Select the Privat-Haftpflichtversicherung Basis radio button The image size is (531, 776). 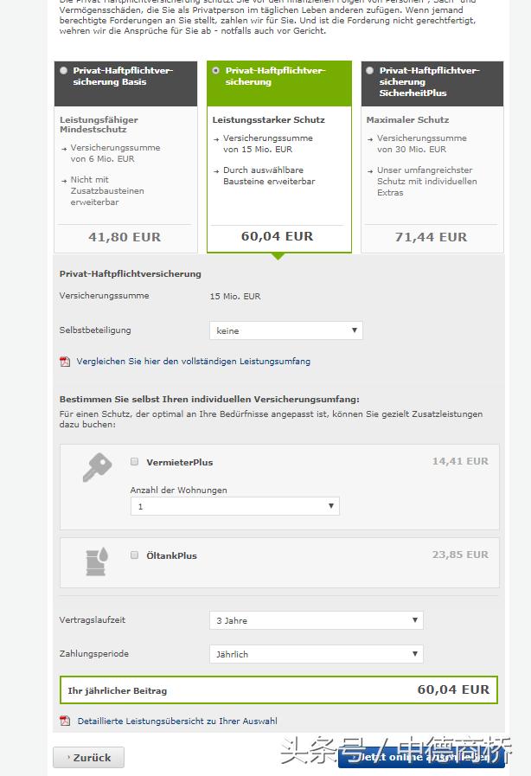coord(64,71)
